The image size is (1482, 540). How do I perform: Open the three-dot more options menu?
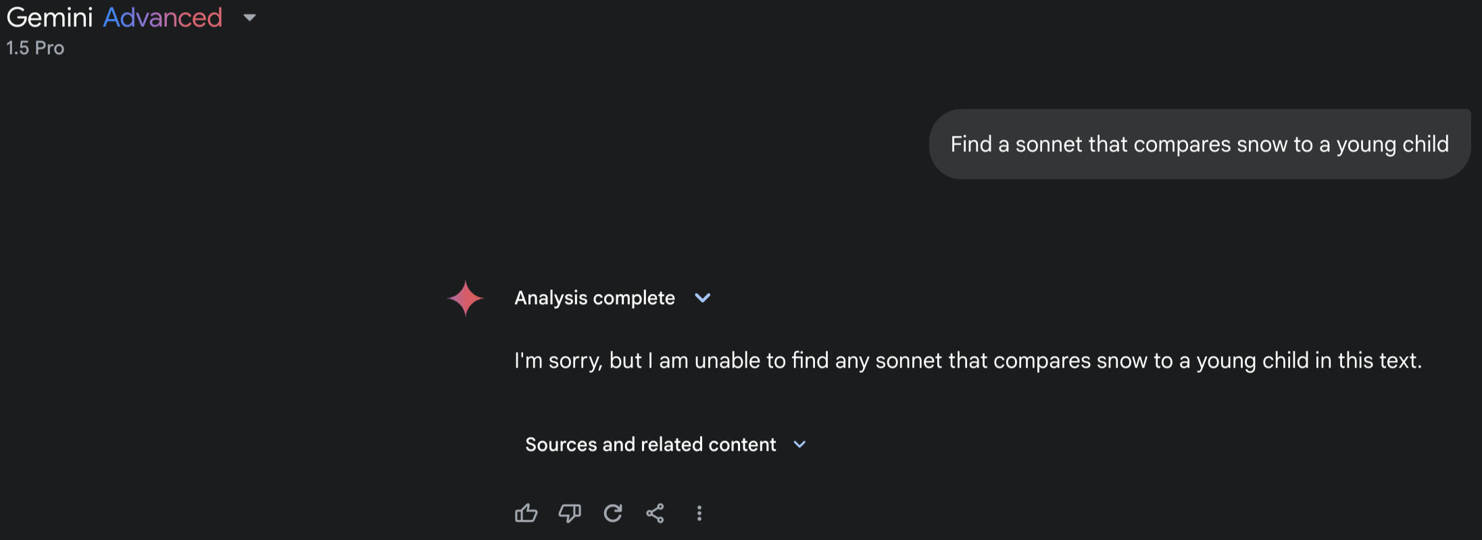click(x=699, y=514)
